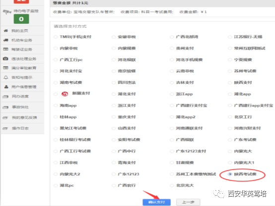This screenshot has width=275, height=206.
Task: Choose 广东考试费 payment option
Action: pyautogui.click(x=230, y=140)
